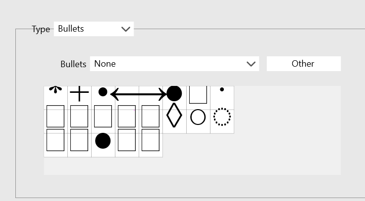
Task: Select the plus sign bullet
Action: click(79, 93)
